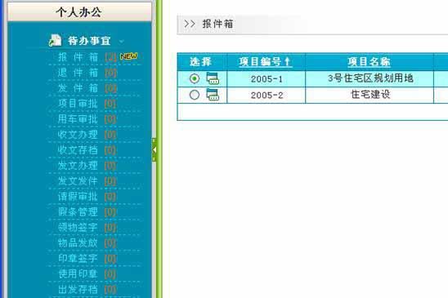Open 收文存档 menu item
The height and width of the screenshot is (298, 448).
tap(78, 150)
